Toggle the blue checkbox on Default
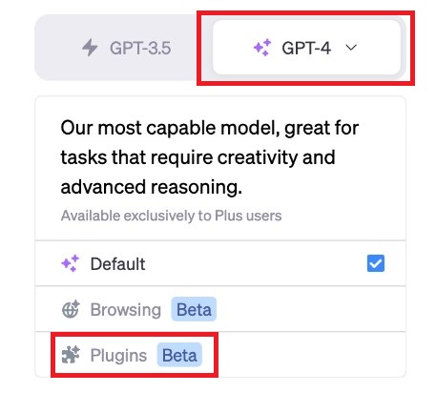 376,263
